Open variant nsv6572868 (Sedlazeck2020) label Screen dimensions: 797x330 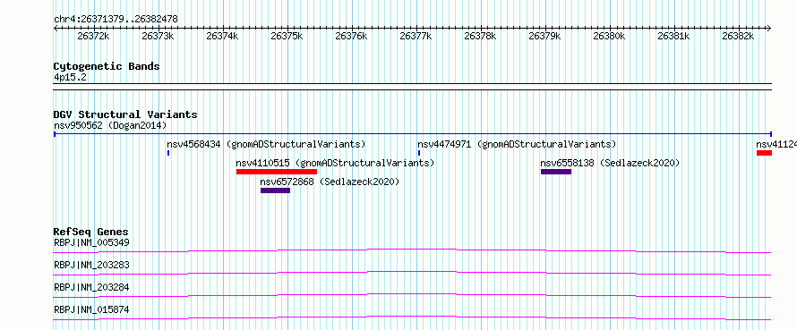point(330,182)
